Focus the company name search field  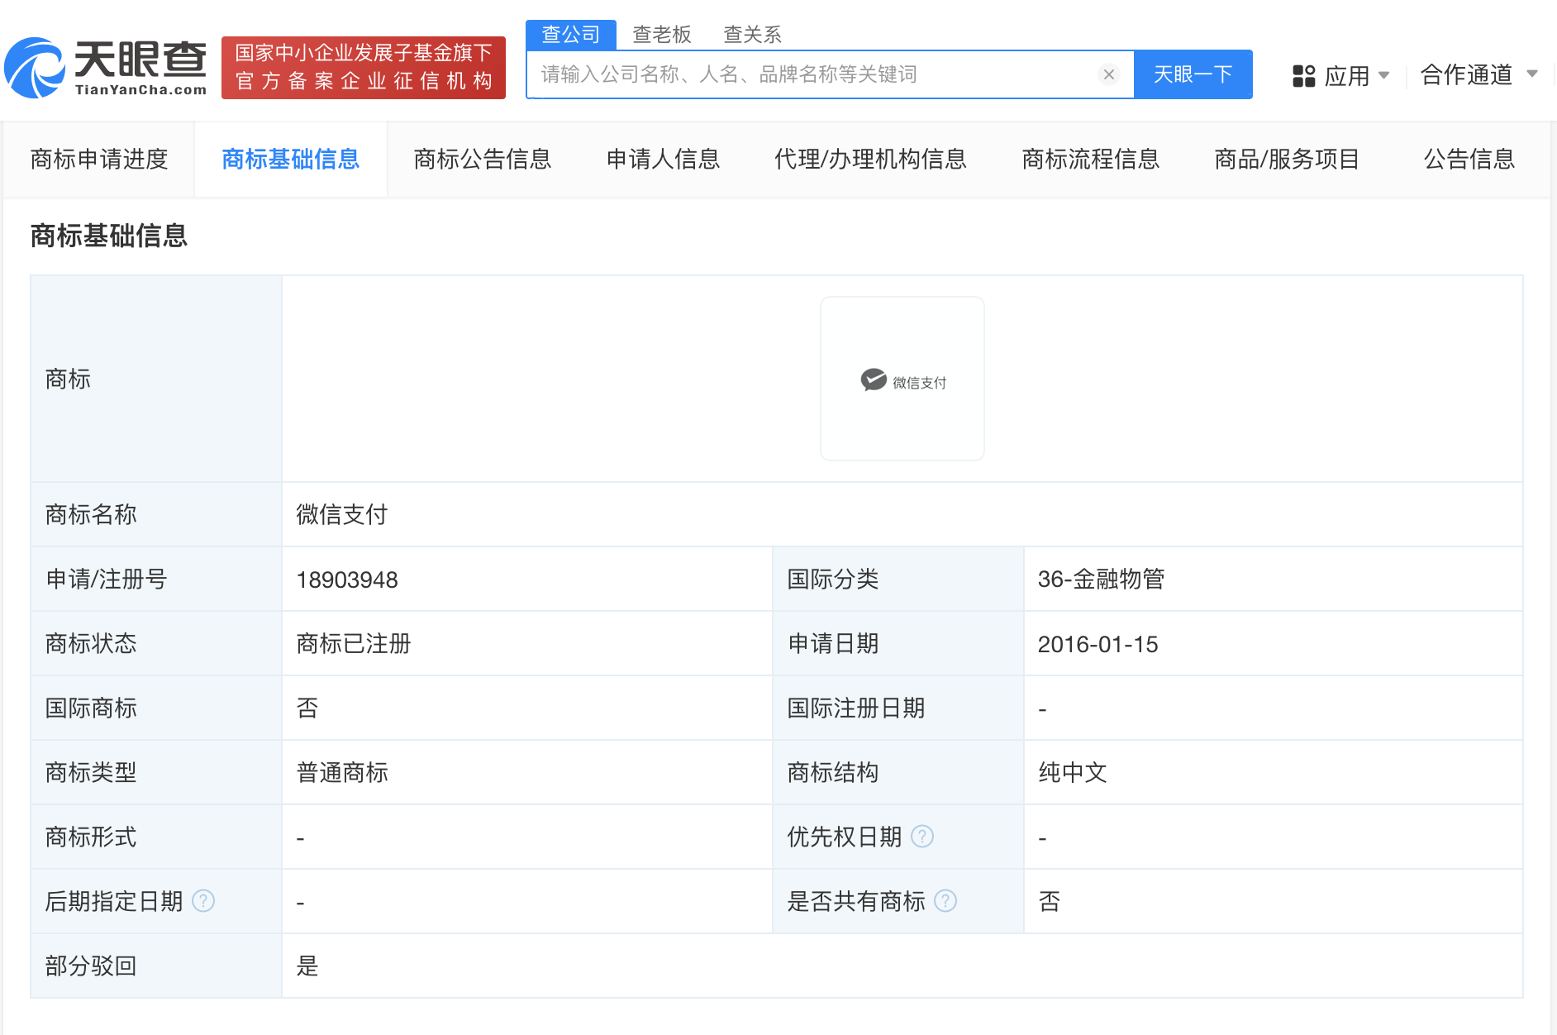coord(814,74)
